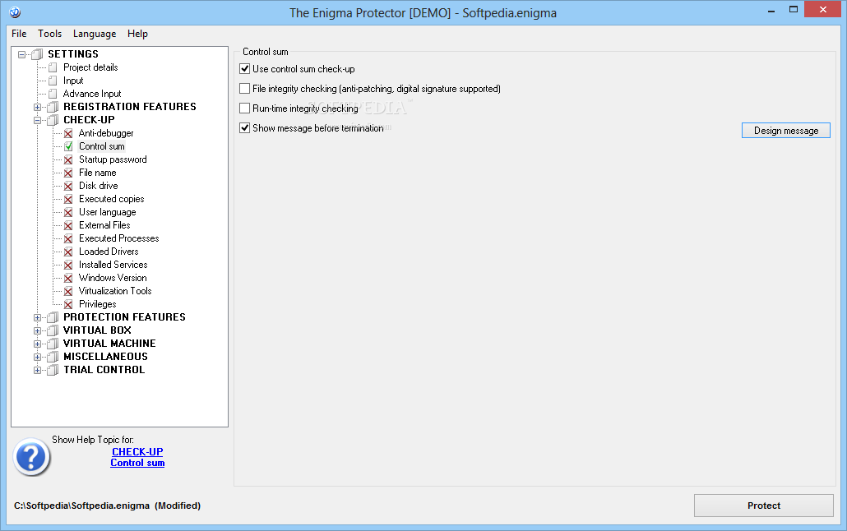Screen dimensions: 847x531
Task: Click the folder icon beside TRIAL CONTROL
Action: point(53,370)
